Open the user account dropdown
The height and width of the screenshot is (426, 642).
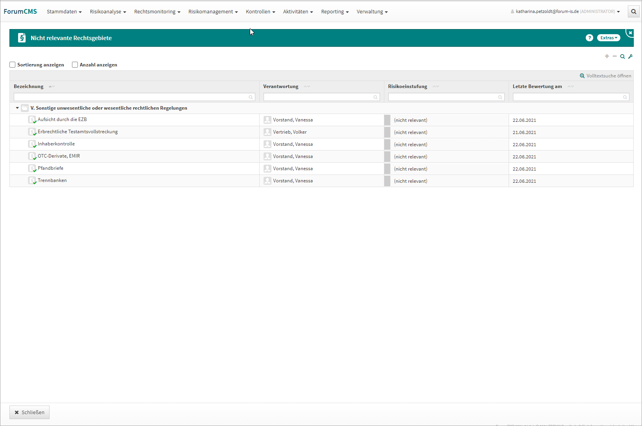566,12
